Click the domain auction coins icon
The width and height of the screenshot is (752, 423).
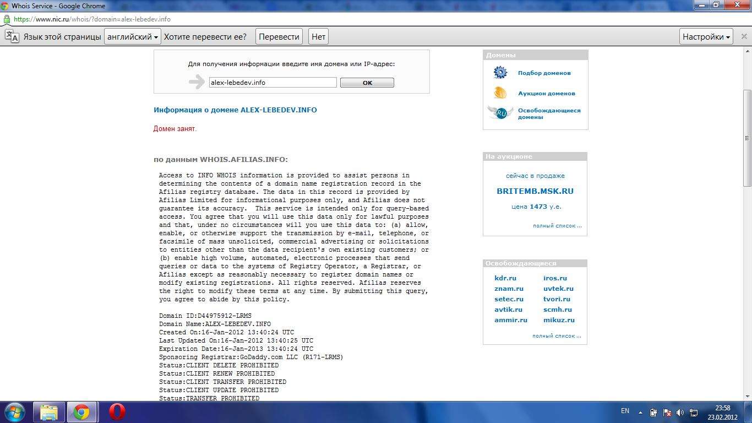click(x=500, y=93)
